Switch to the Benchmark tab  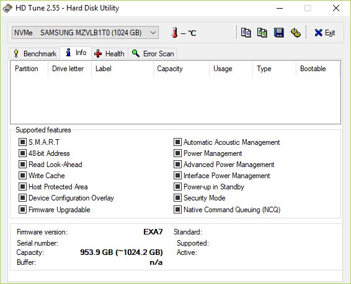35,54
